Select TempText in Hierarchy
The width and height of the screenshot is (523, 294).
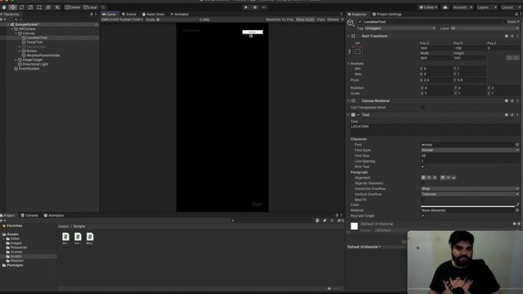click(34, 42)
